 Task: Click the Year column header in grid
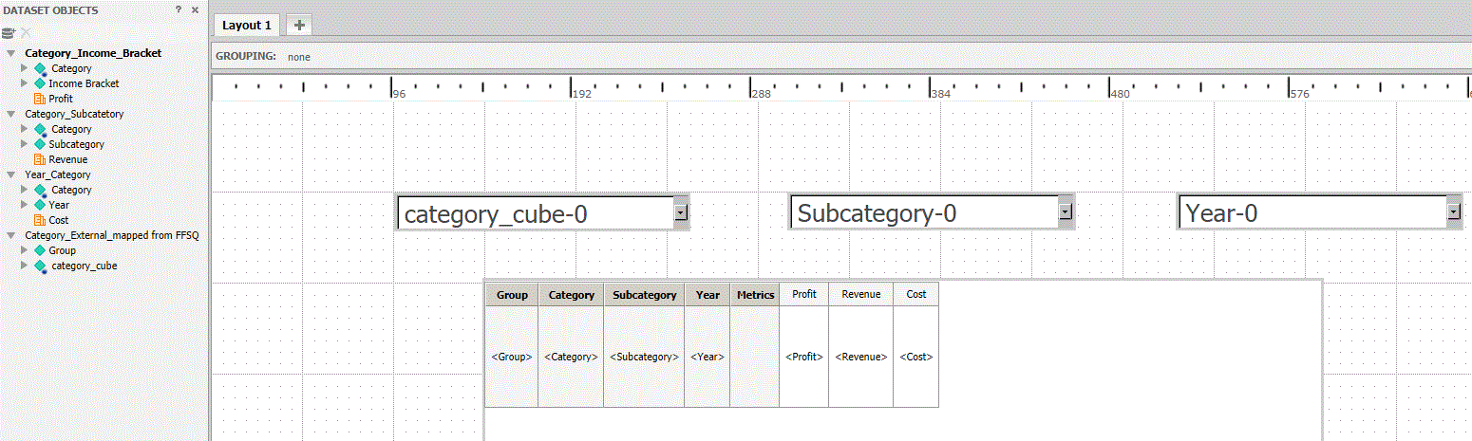[708, 295]
